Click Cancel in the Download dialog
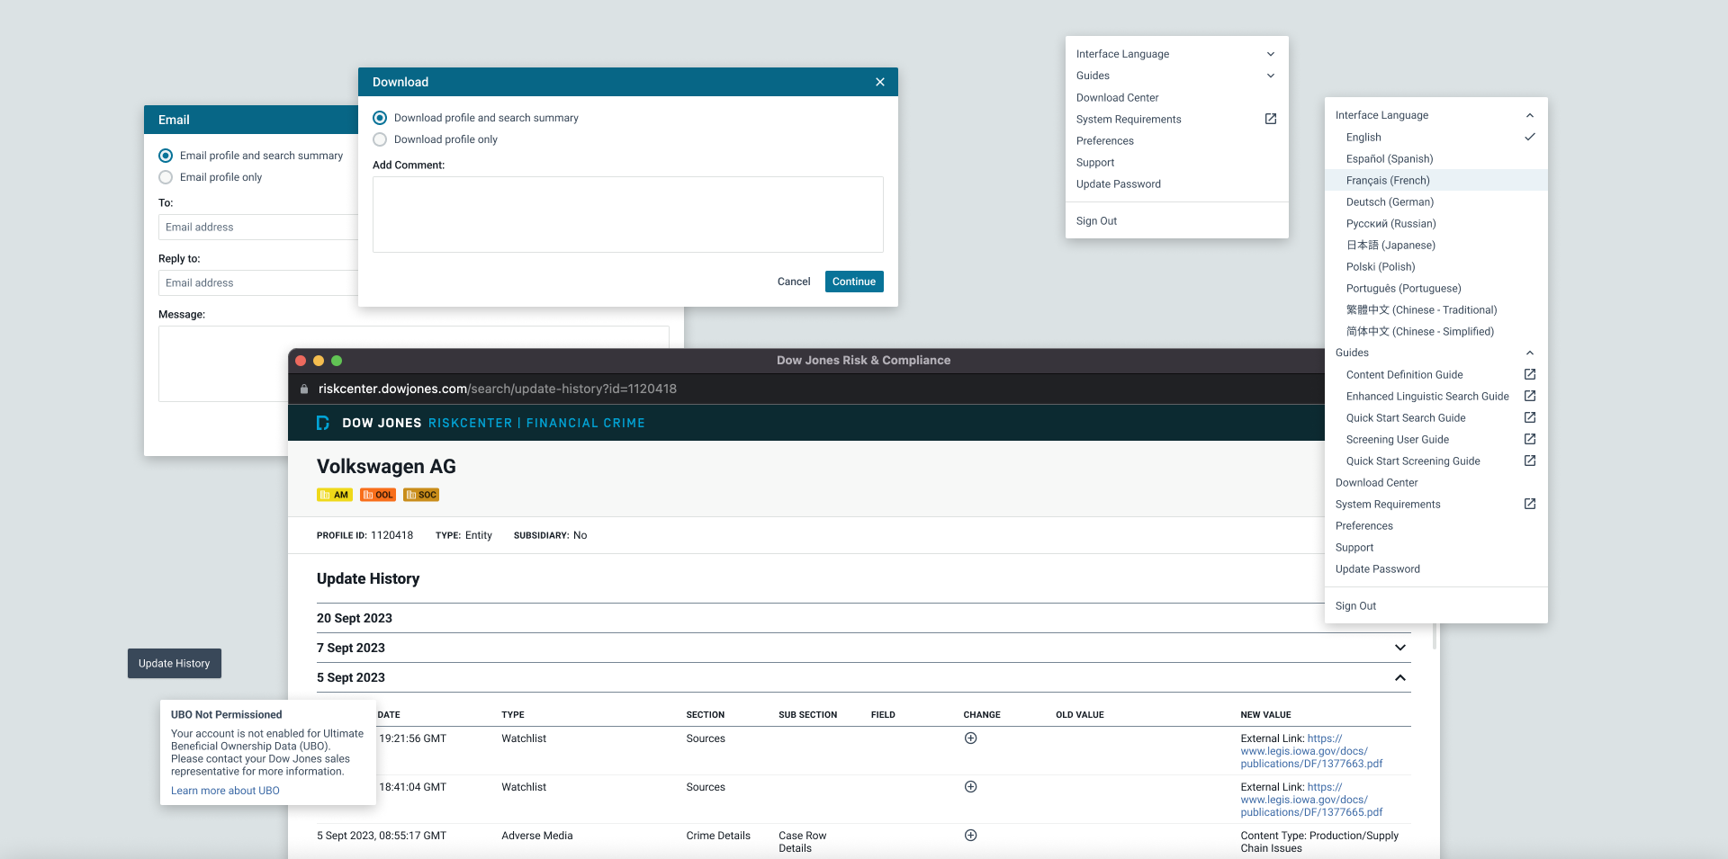 (794, 282)
